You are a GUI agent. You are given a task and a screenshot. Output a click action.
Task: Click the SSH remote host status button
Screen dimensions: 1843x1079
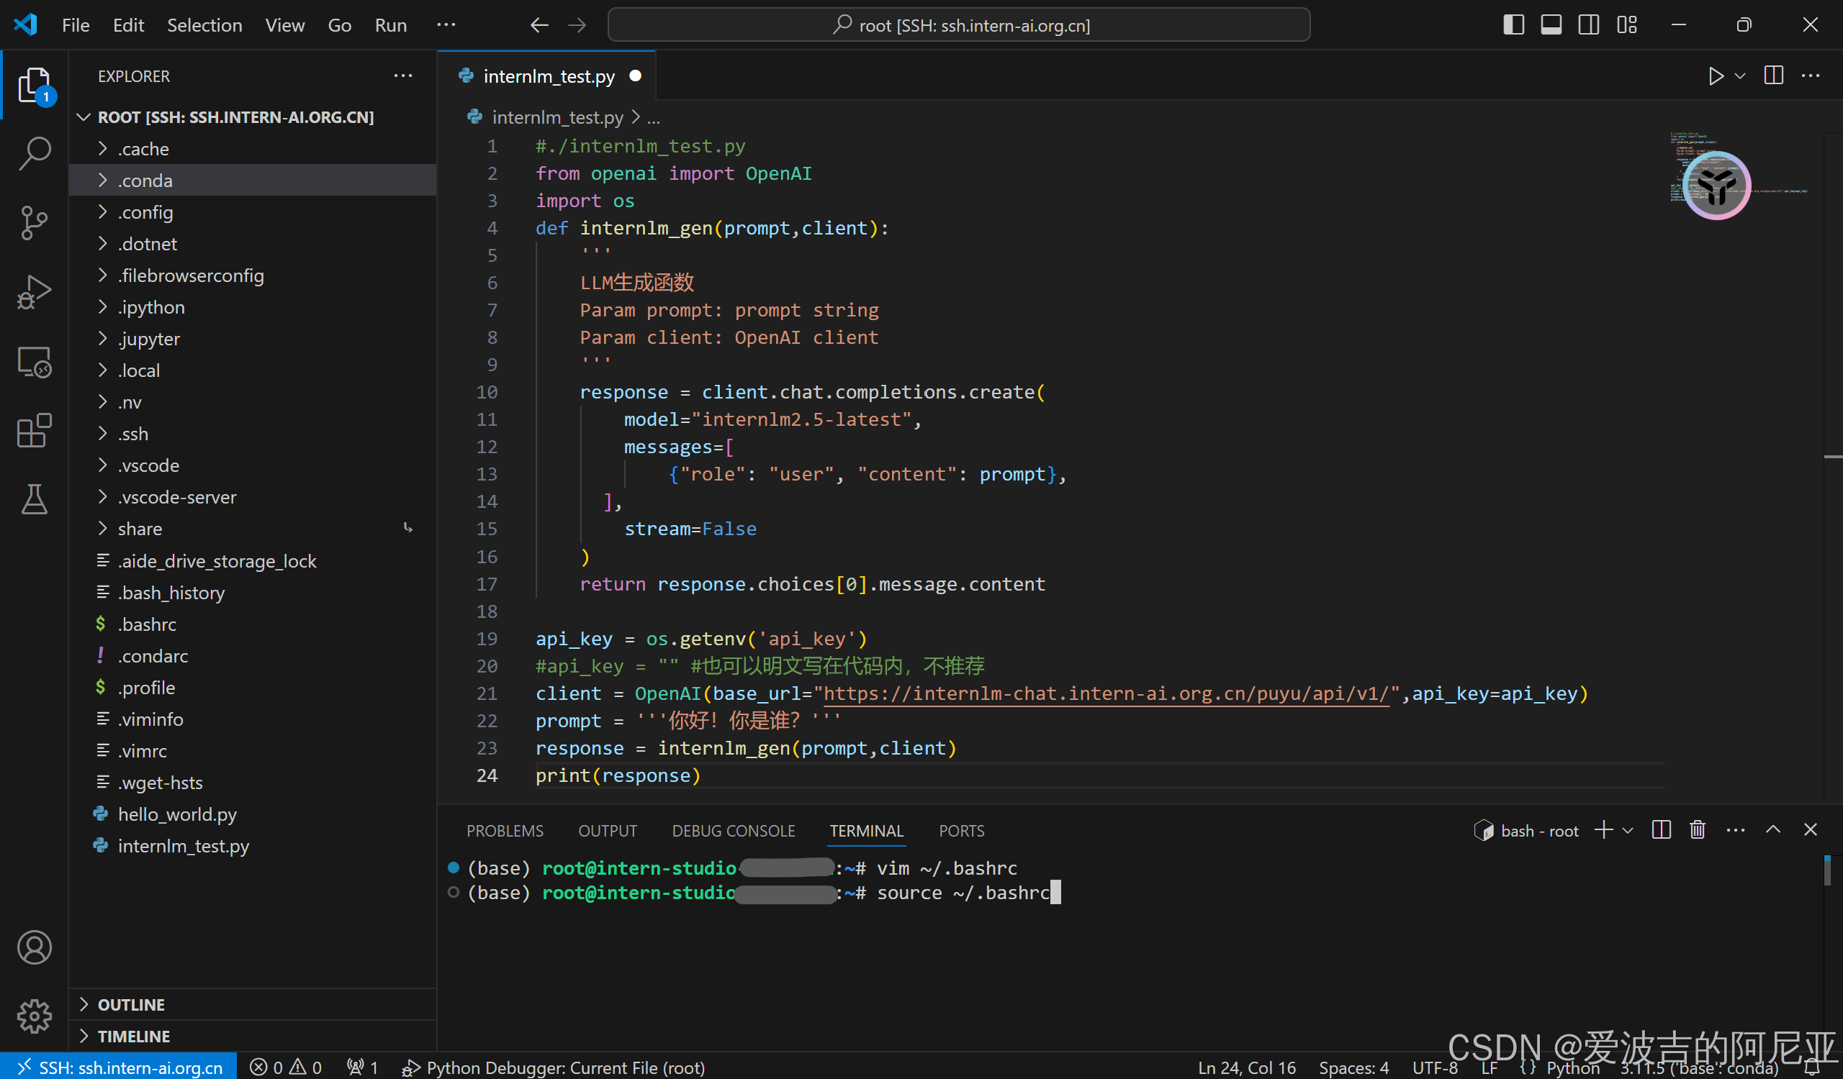pos(120,1067)
